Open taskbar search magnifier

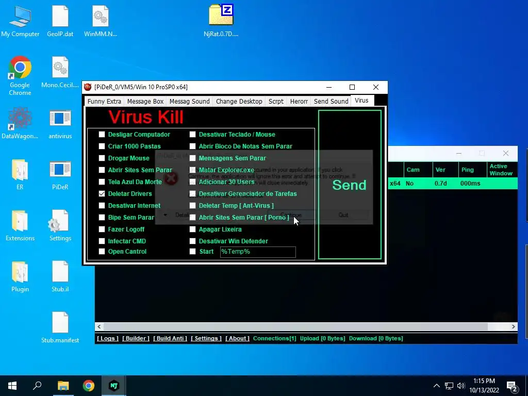point(37,386)
